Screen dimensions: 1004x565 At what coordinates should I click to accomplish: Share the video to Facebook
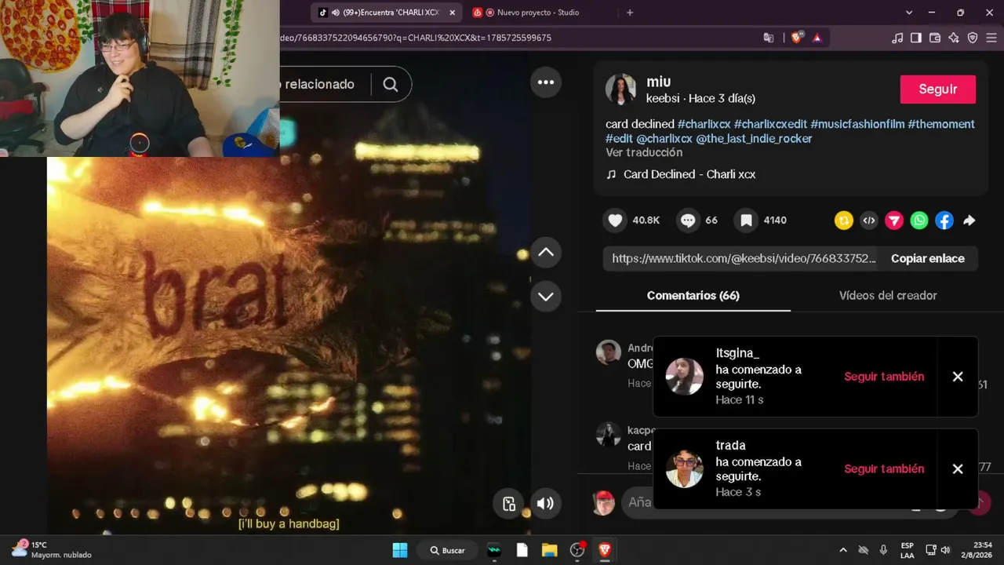point(944,221)
